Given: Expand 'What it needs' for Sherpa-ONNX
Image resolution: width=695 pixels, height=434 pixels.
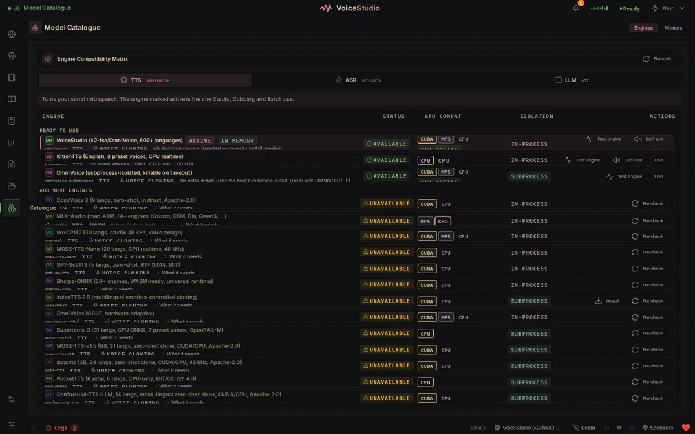Looking at the screenshot, I should pos(114,289).
